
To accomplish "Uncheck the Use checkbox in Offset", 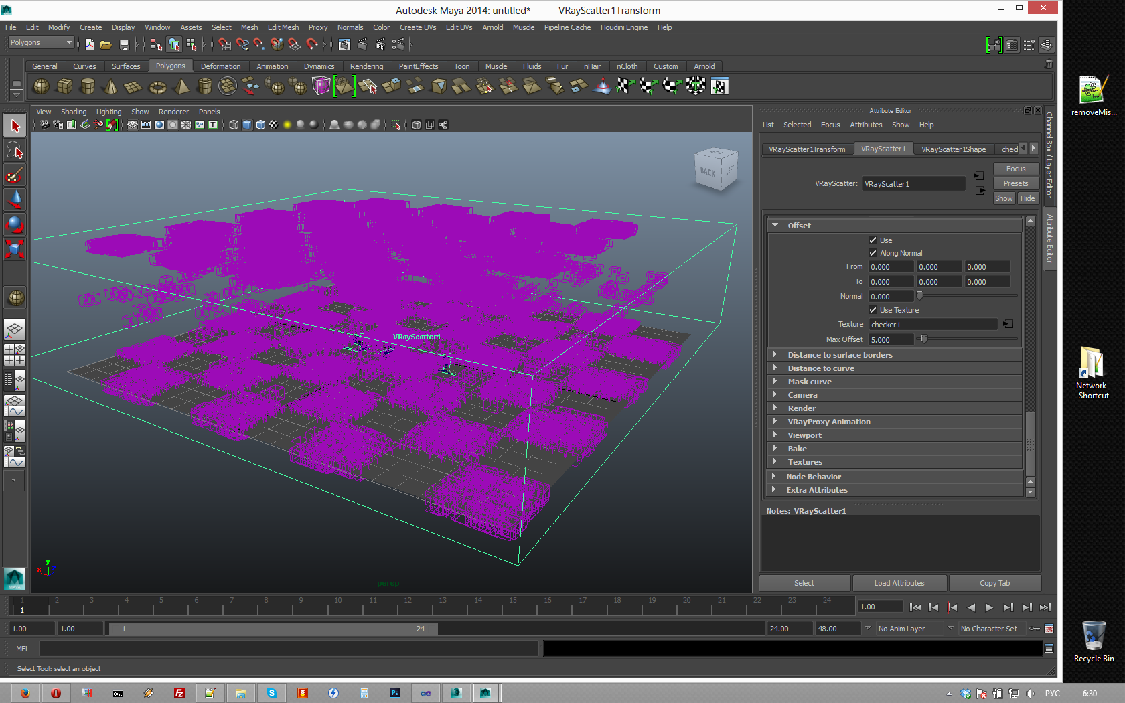I will 873,240.
